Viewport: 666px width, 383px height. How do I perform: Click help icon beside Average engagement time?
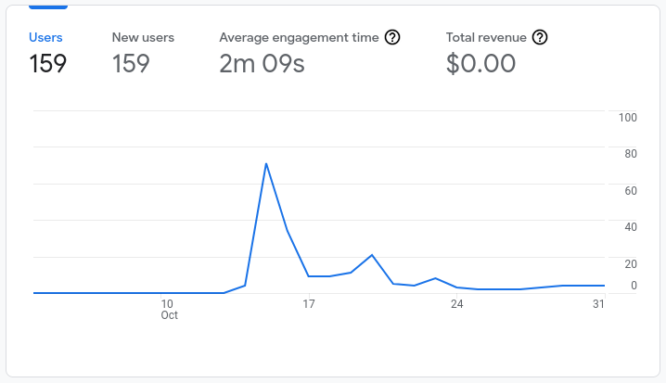coord(392,38)
